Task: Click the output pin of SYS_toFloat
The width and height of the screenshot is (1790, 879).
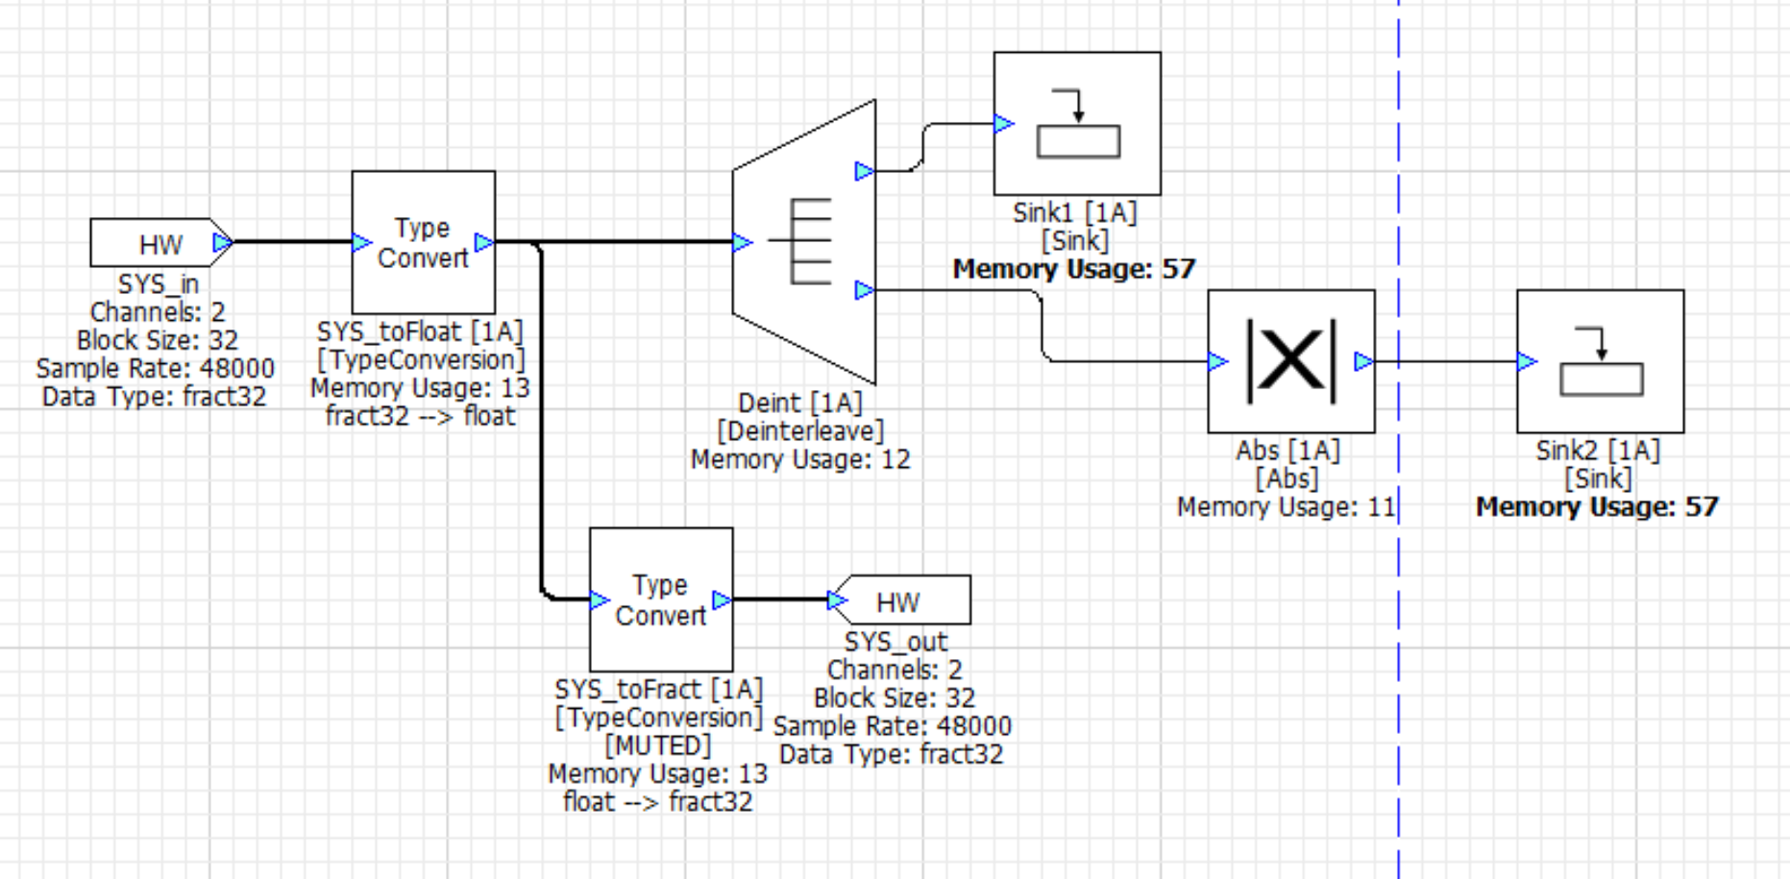Action: pos(484,243)
